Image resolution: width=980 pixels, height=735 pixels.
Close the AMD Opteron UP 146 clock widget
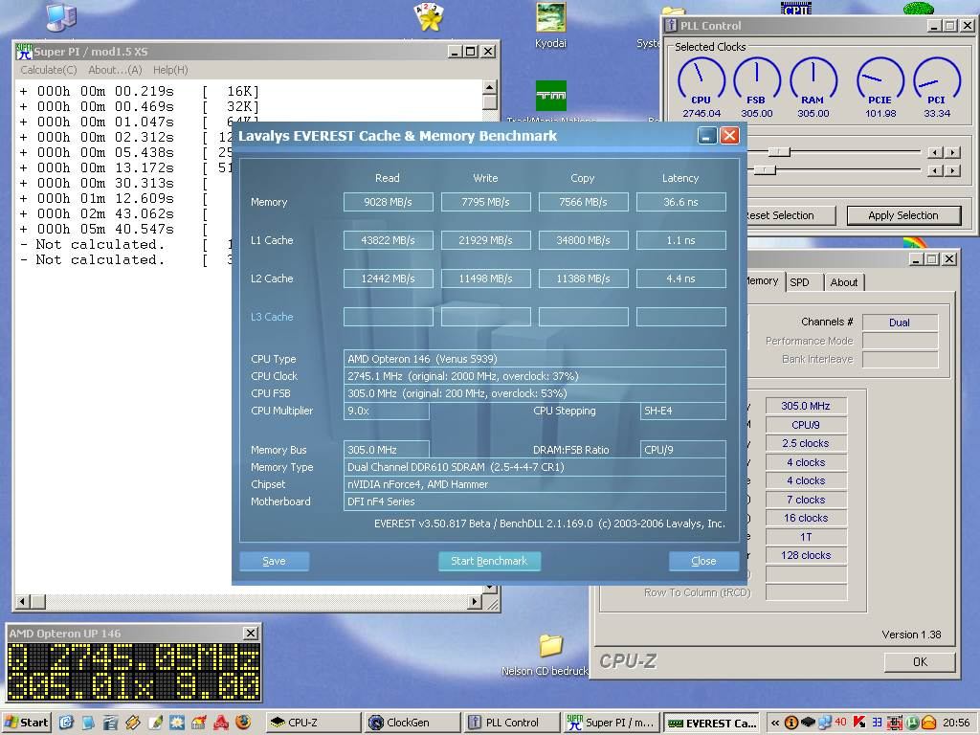pyautogui.click(x=250, y=634)
